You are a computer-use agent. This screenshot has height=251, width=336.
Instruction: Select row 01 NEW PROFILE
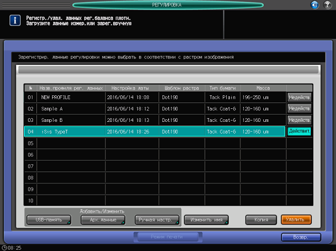coord(155,97)
